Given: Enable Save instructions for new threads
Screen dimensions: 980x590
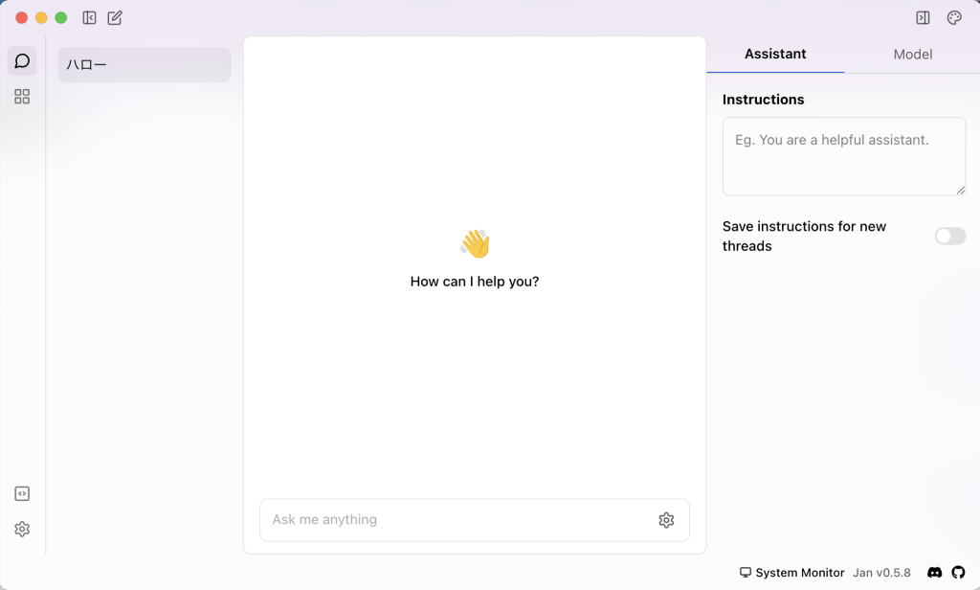Looking at the screenshot, I should (949, 236).
